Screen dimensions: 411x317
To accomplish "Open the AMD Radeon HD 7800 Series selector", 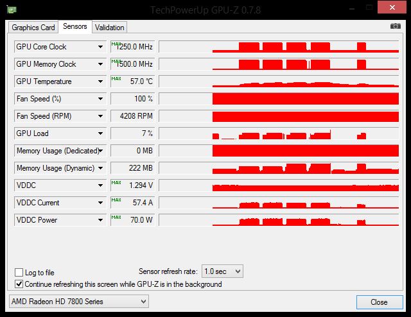I will click(79, 302).
